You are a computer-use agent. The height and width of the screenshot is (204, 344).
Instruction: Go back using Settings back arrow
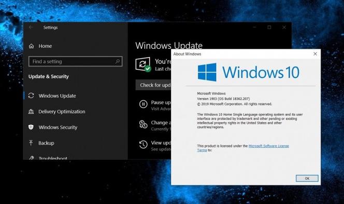tap(31, 28)
